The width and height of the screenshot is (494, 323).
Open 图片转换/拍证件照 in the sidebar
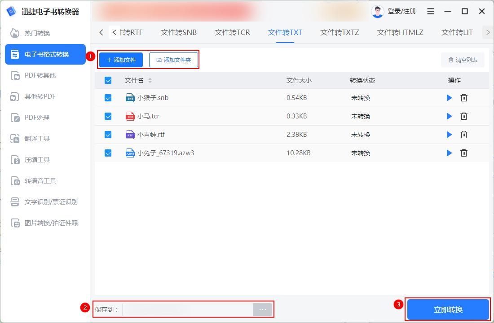click(45, 223)
